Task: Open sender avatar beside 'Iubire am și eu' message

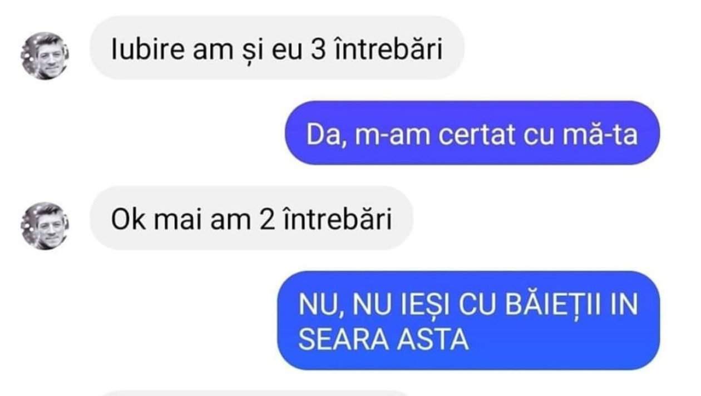Action: (45, 56)
